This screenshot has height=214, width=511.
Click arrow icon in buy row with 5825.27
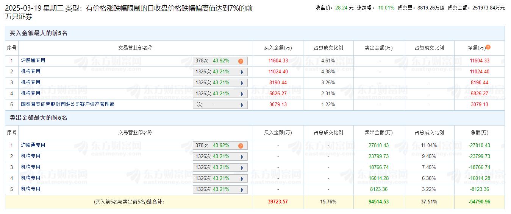[242, 94]
